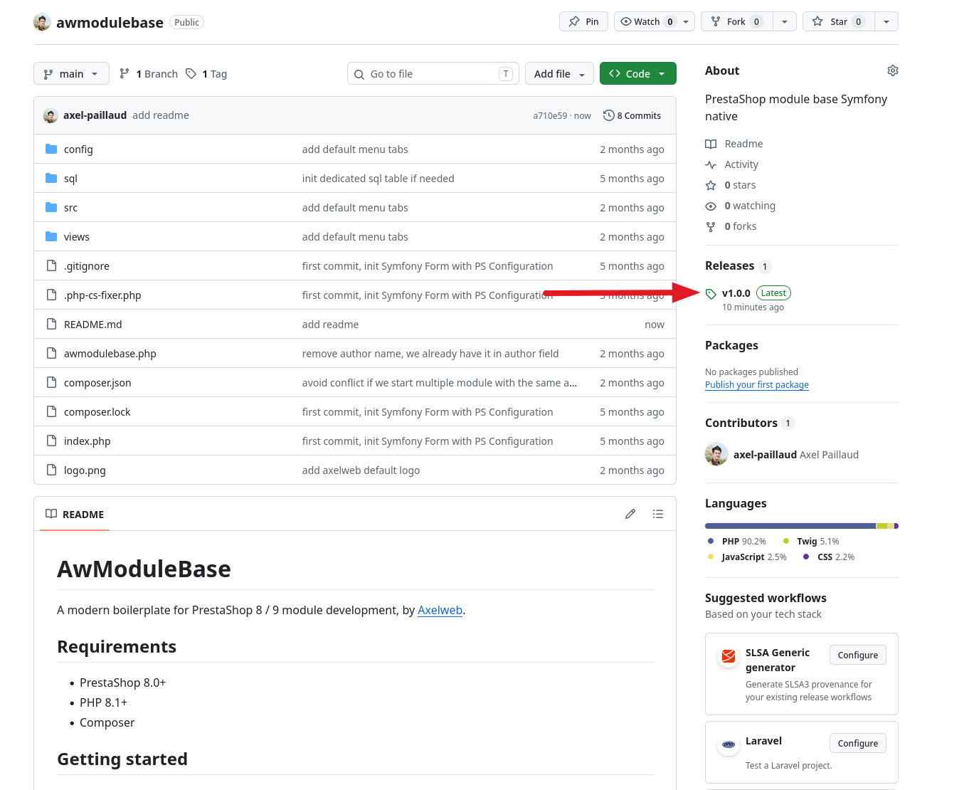Click the composer.json file icon
The image size is (969, 790).
(x=51, y=382)
